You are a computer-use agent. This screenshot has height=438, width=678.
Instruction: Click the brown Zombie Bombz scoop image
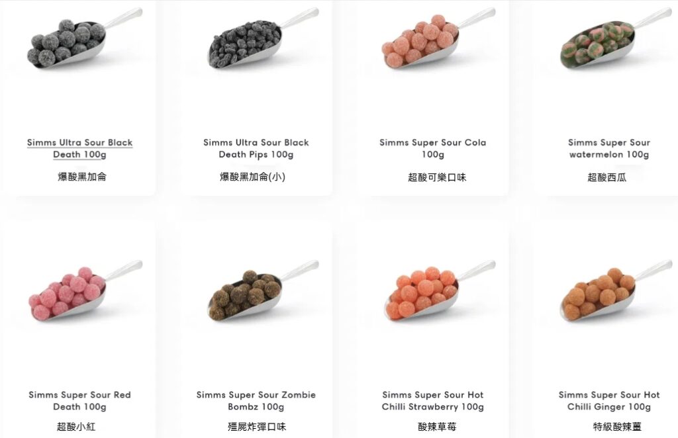point(264,291)
